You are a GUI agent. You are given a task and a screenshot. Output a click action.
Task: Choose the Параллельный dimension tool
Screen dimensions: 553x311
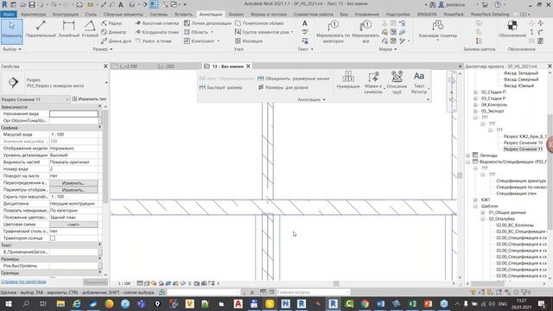point(41,29)
